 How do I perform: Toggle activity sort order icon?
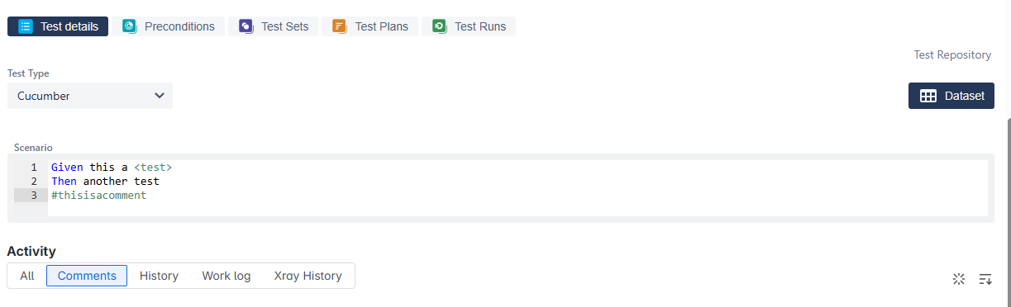tap(985, 279)
